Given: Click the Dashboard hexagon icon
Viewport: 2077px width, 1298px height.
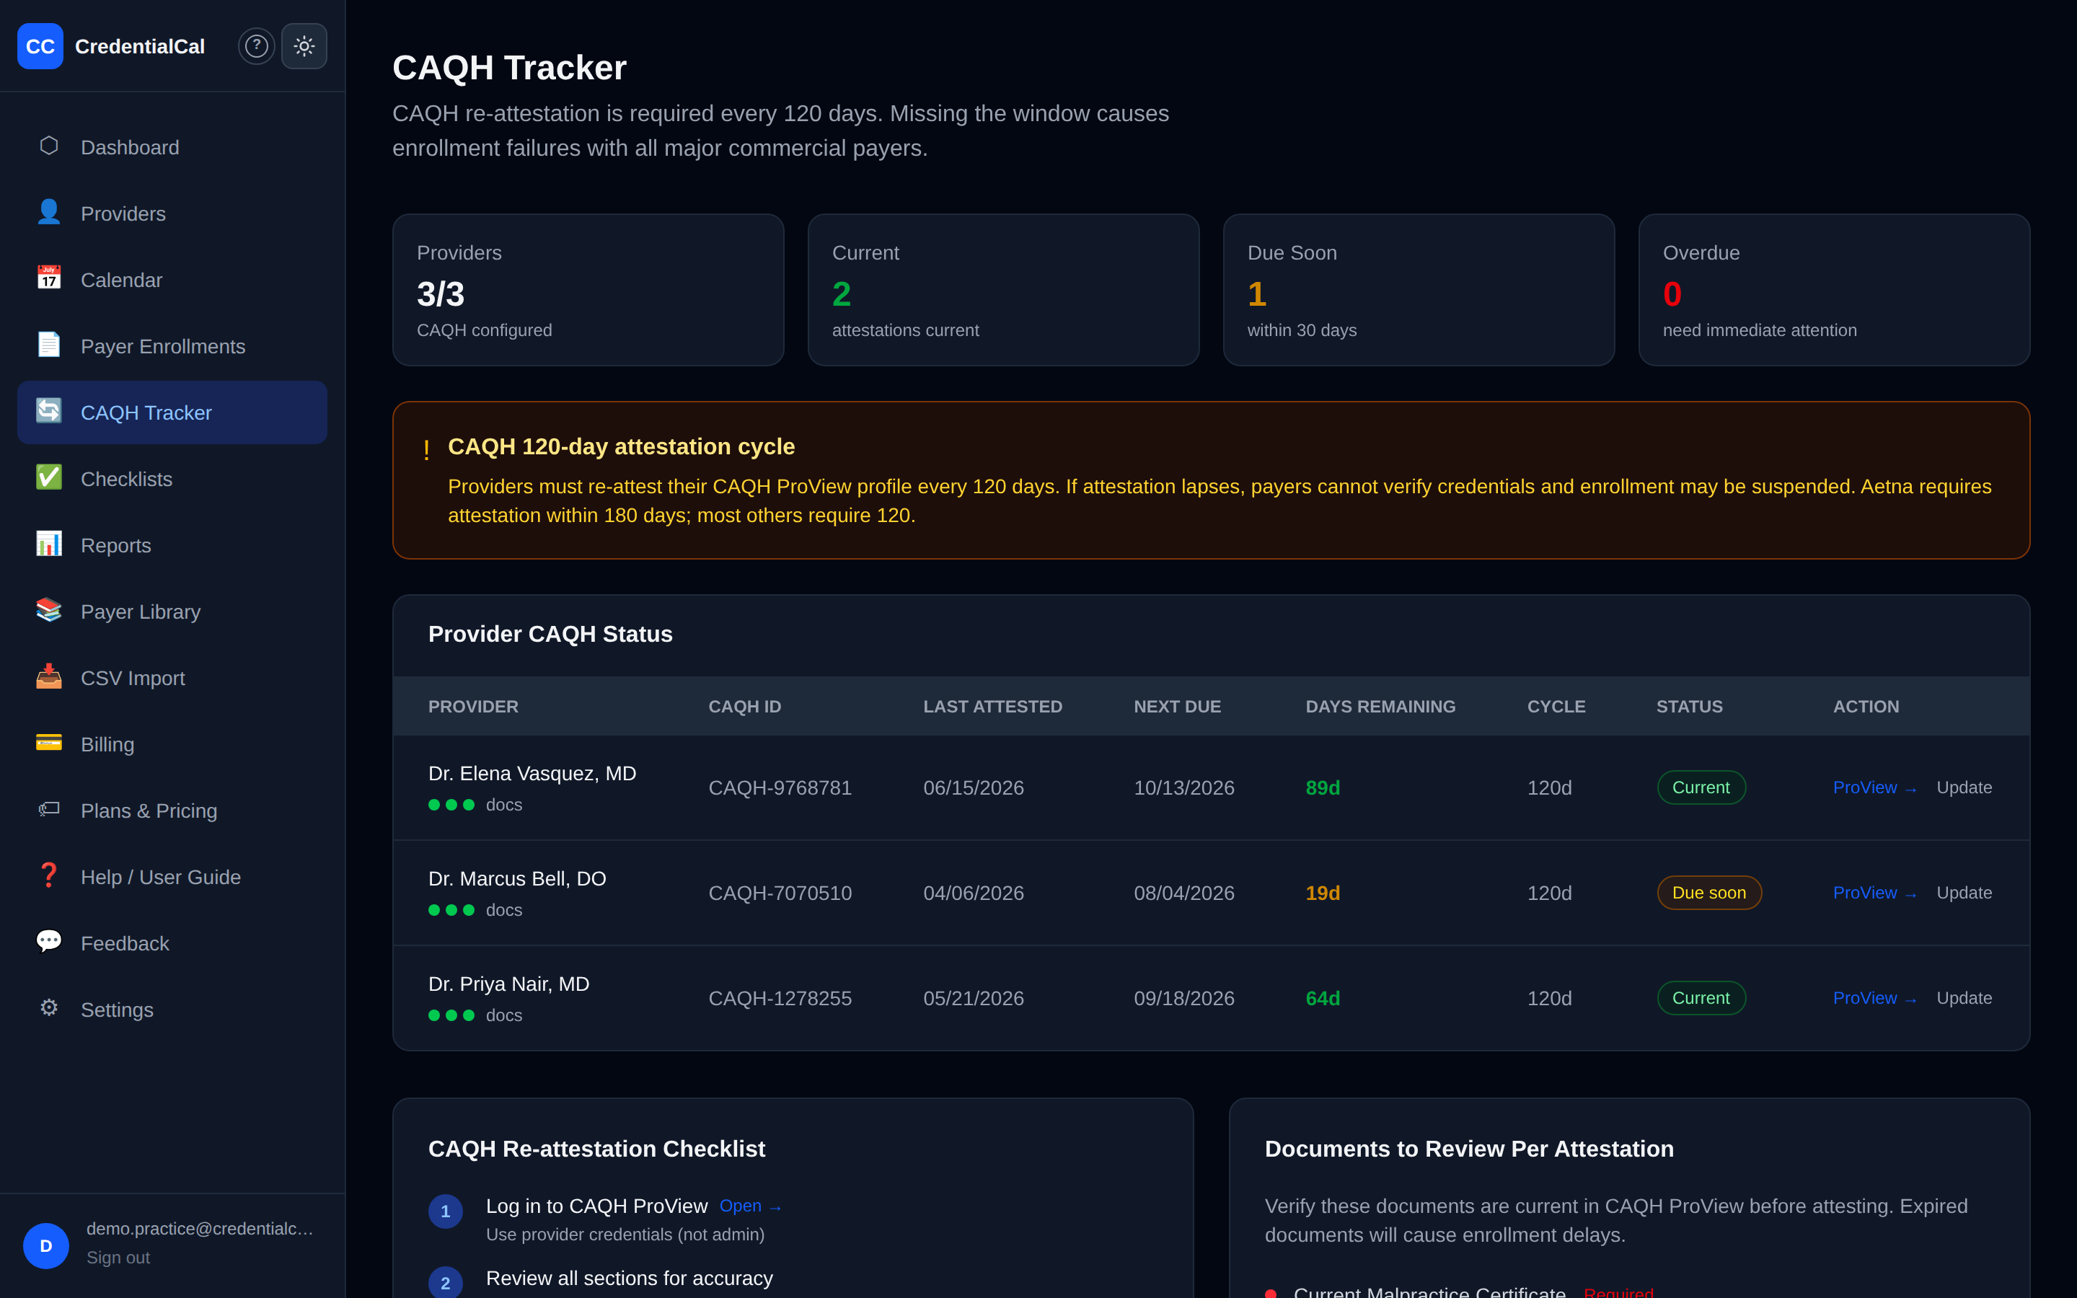Looking at the screenshot, I should click(x=49, y=146).
